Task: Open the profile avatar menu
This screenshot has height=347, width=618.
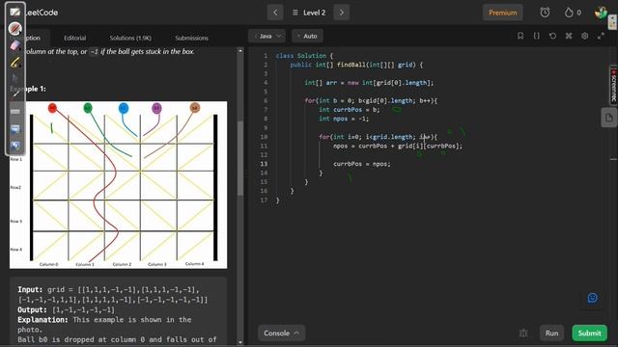Action: coord(601,13)
